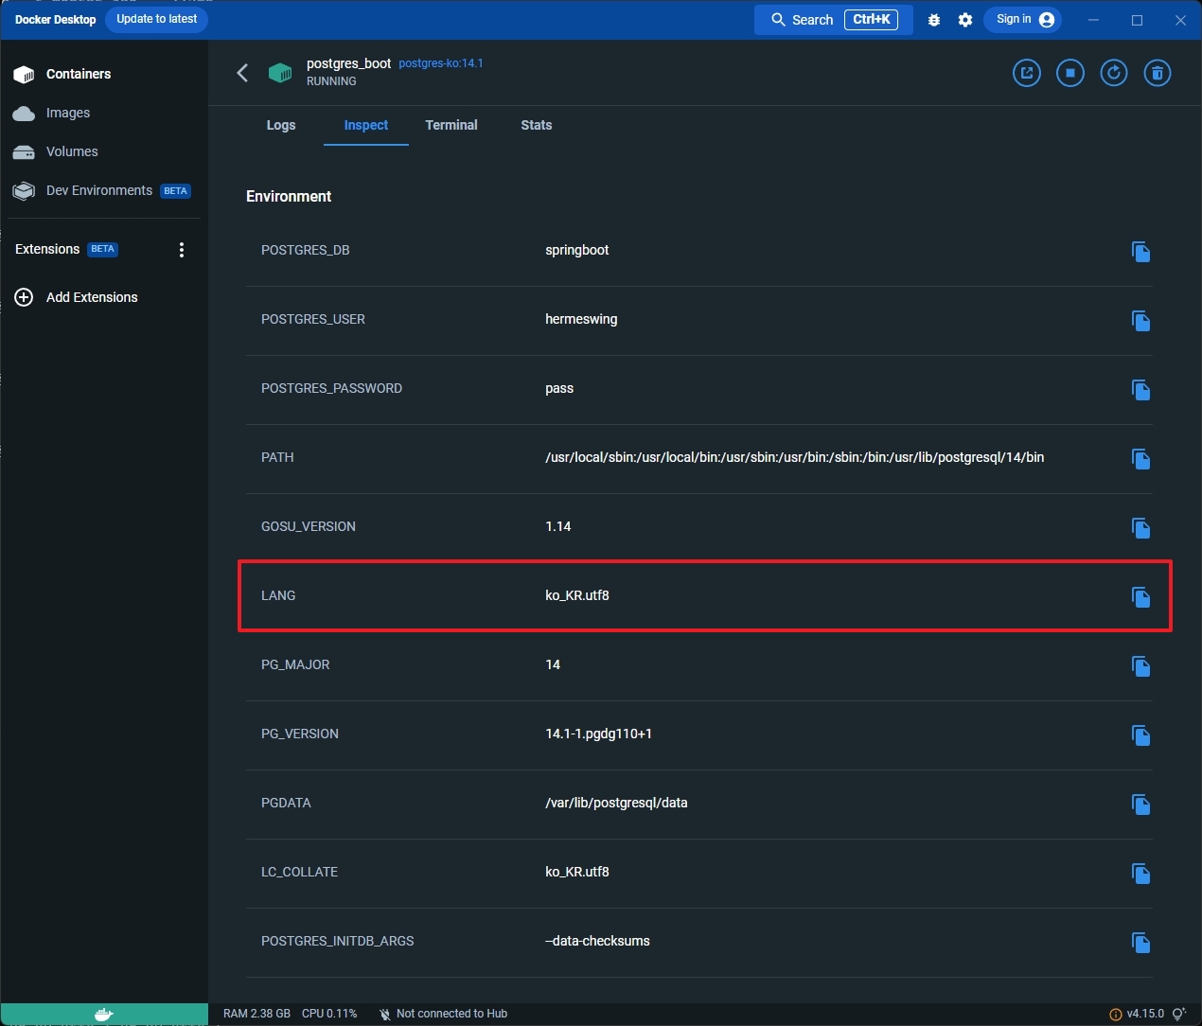Click the 14.1-1.pgdg110+1 value

click(x=599, y=734)
